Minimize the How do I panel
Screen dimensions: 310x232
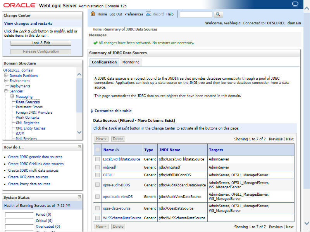coord(79,147)
